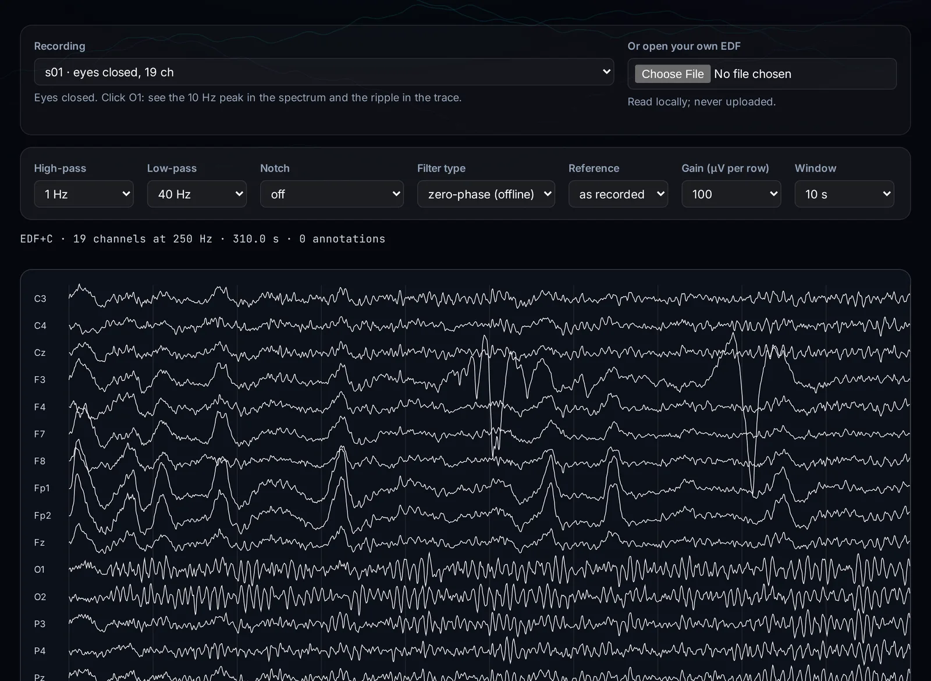Select the P4 channel label

(40, 651)
